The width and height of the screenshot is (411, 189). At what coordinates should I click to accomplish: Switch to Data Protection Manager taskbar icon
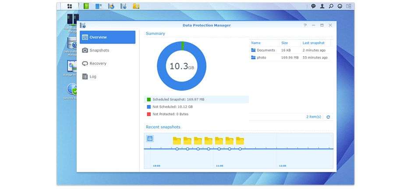click(x=124, y=6)
